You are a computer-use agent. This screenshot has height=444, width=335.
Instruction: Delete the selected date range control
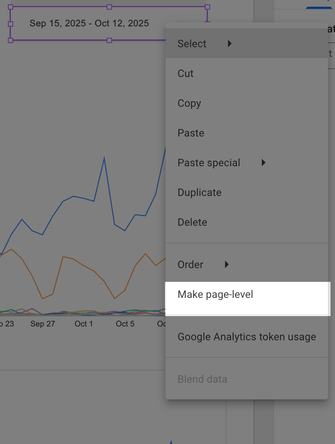point(192,222)
